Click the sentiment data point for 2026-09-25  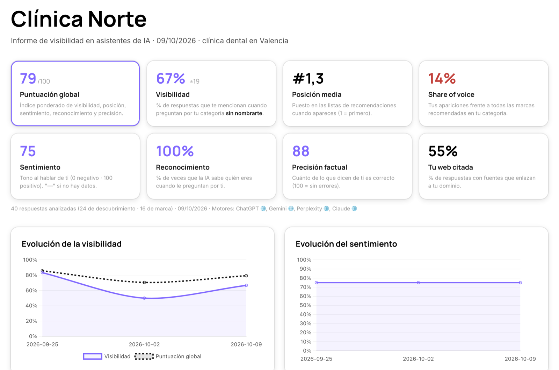(x=316, y=283)
